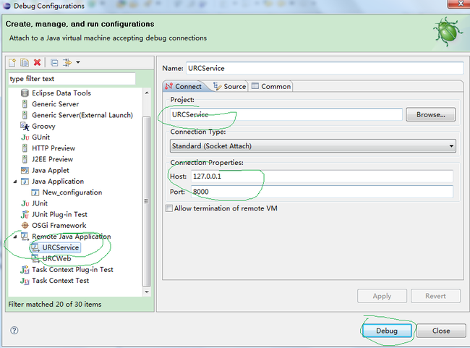
Task: Click the Browse... button
Action: [x=430, y=114]
